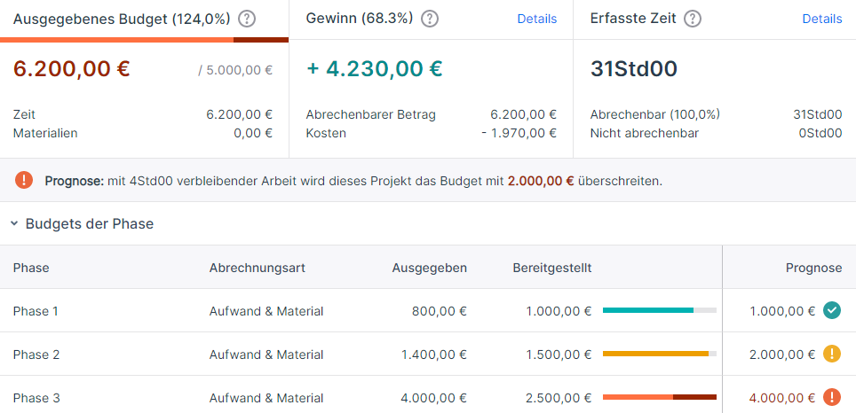Select the Phase 2 row name
Viewport: 856px width, 413px height.
tap(36, 355)
